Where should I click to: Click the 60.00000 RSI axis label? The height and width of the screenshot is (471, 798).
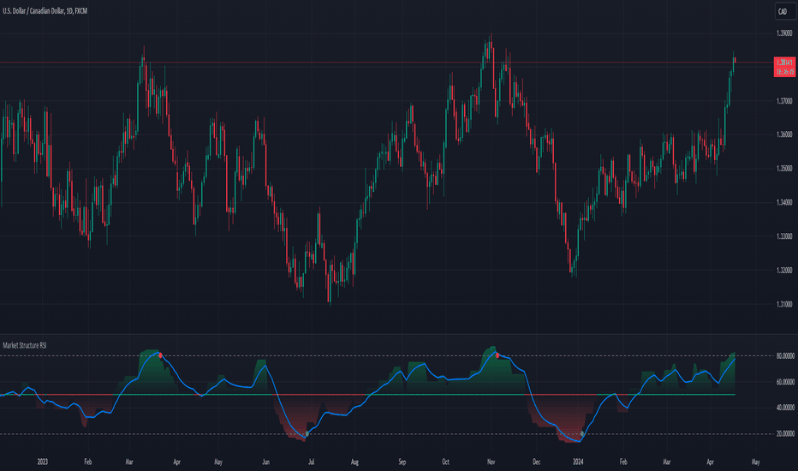point(785,381)
